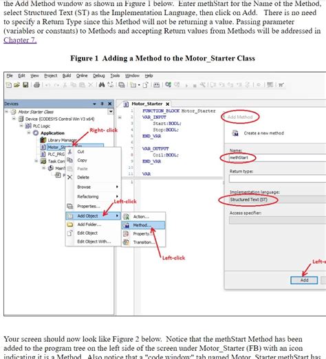The image size is (326, 359).
Task: Click the Add button in Add Method dialog
Action: click(x=304, y=280)
